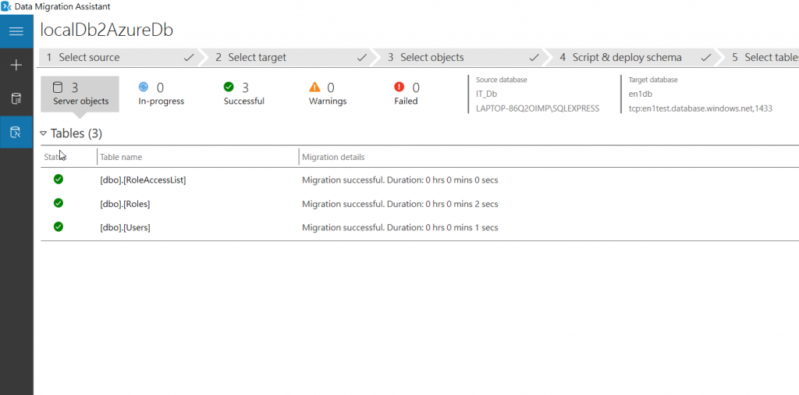The image size is (799, 395).
Task: Sort by Status column header
Action: point(55,157)
